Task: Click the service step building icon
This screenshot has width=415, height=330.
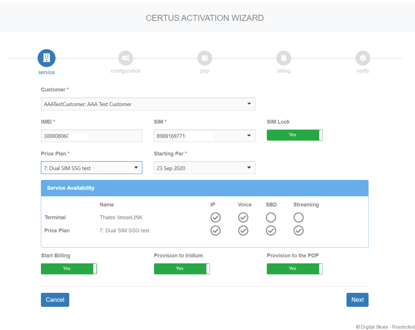Action: click(x=47, y=58)
